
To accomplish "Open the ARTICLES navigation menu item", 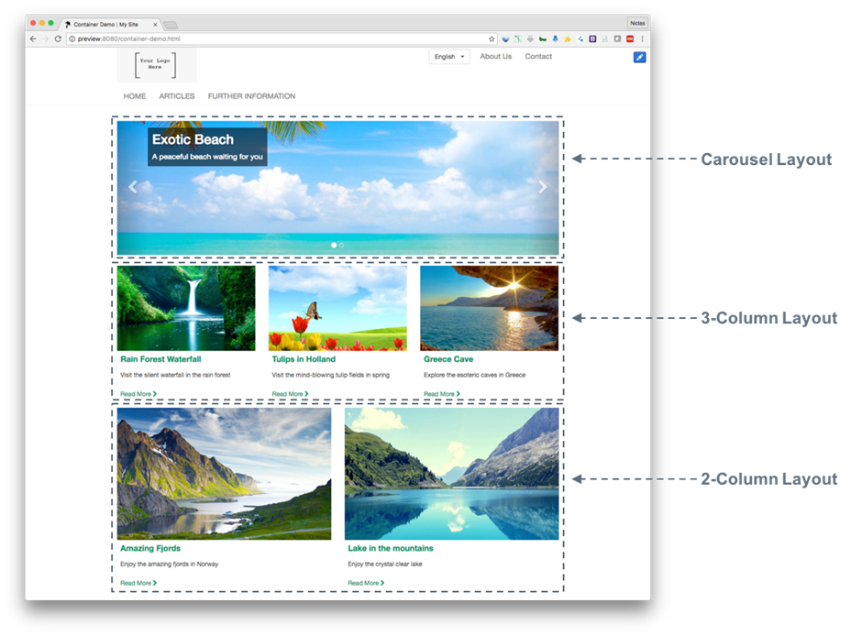I will (177, 96).
